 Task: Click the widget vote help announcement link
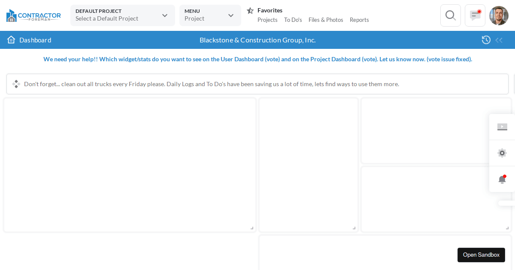point(257,59)
